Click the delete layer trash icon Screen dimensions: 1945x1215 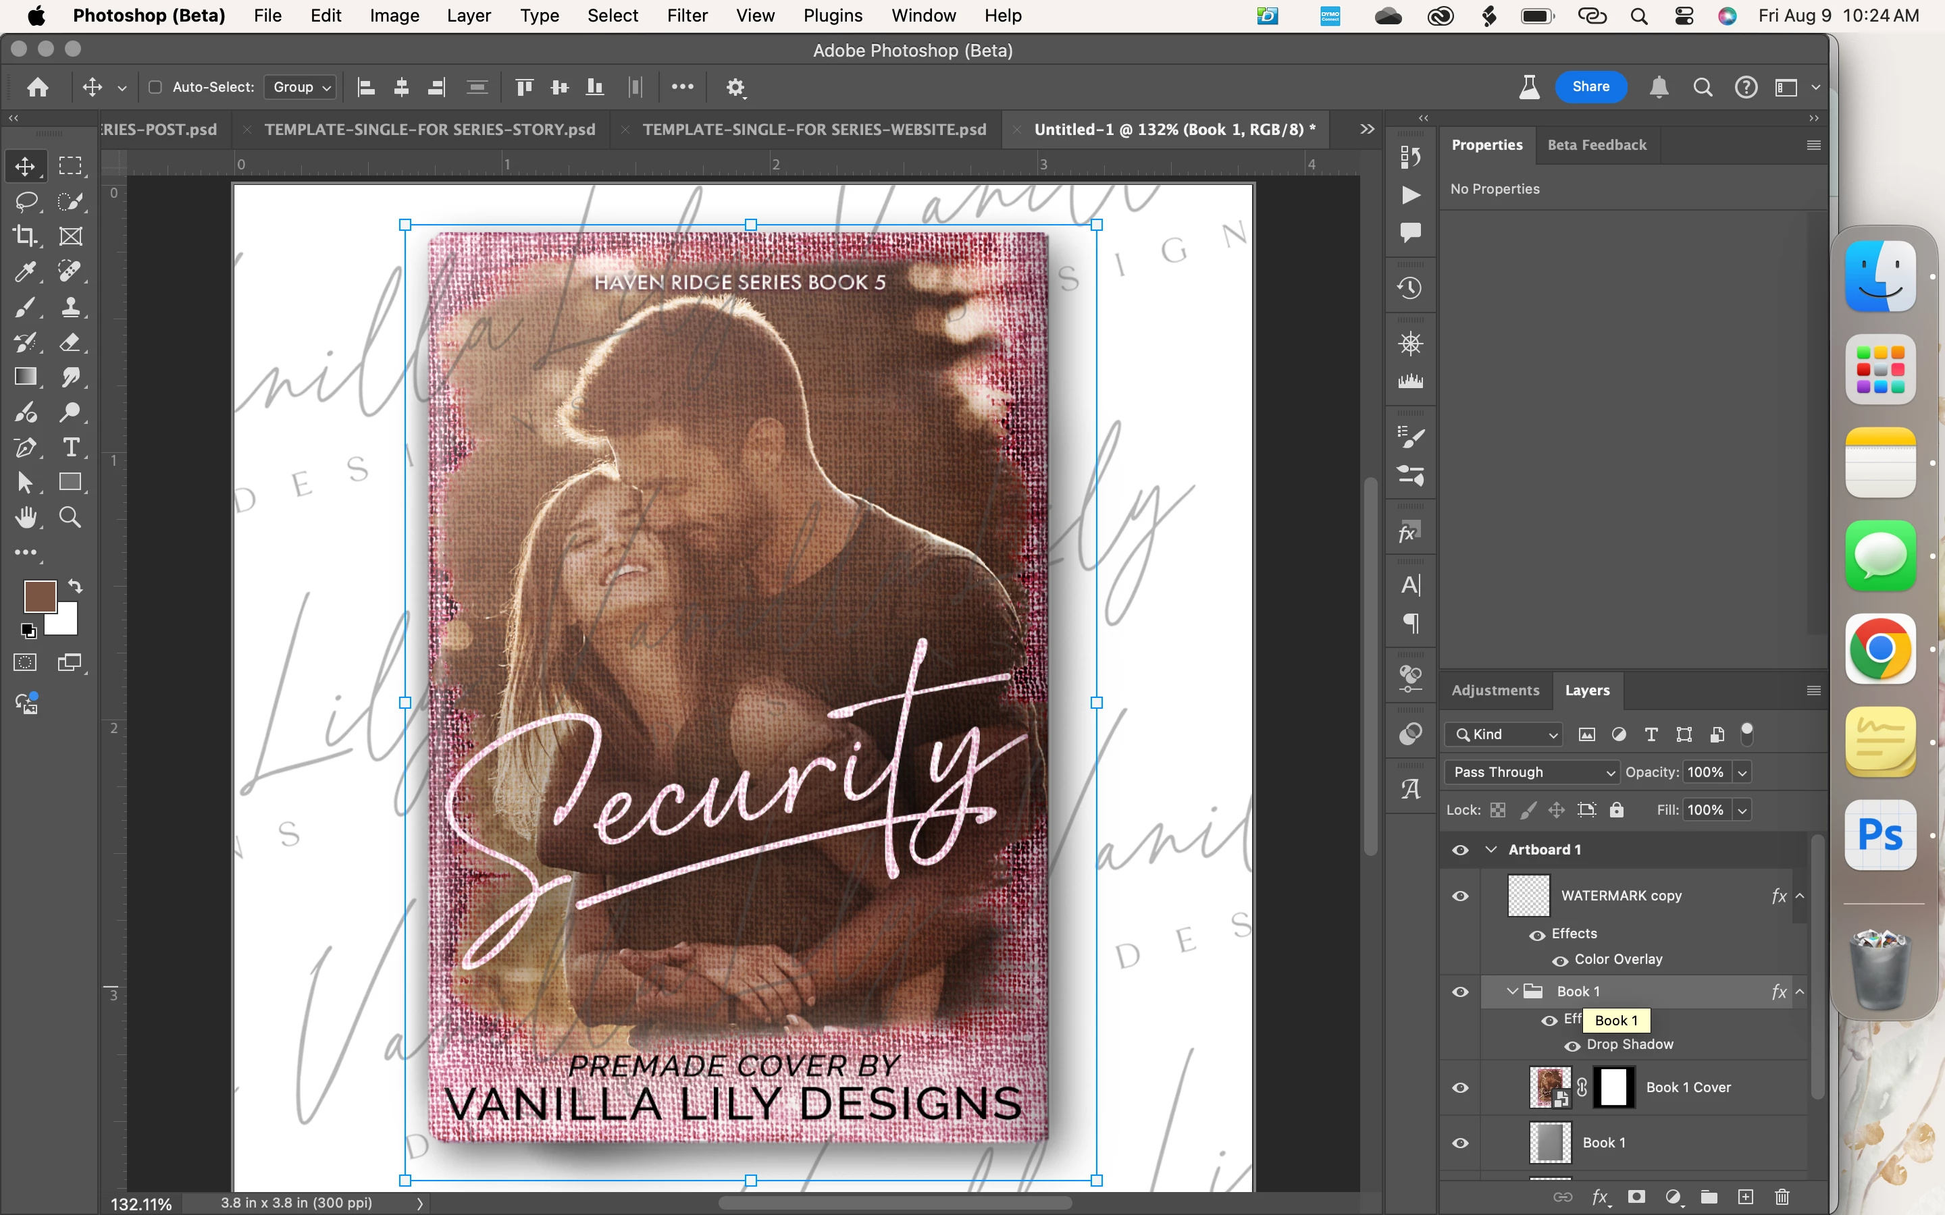[1782, 1197]
